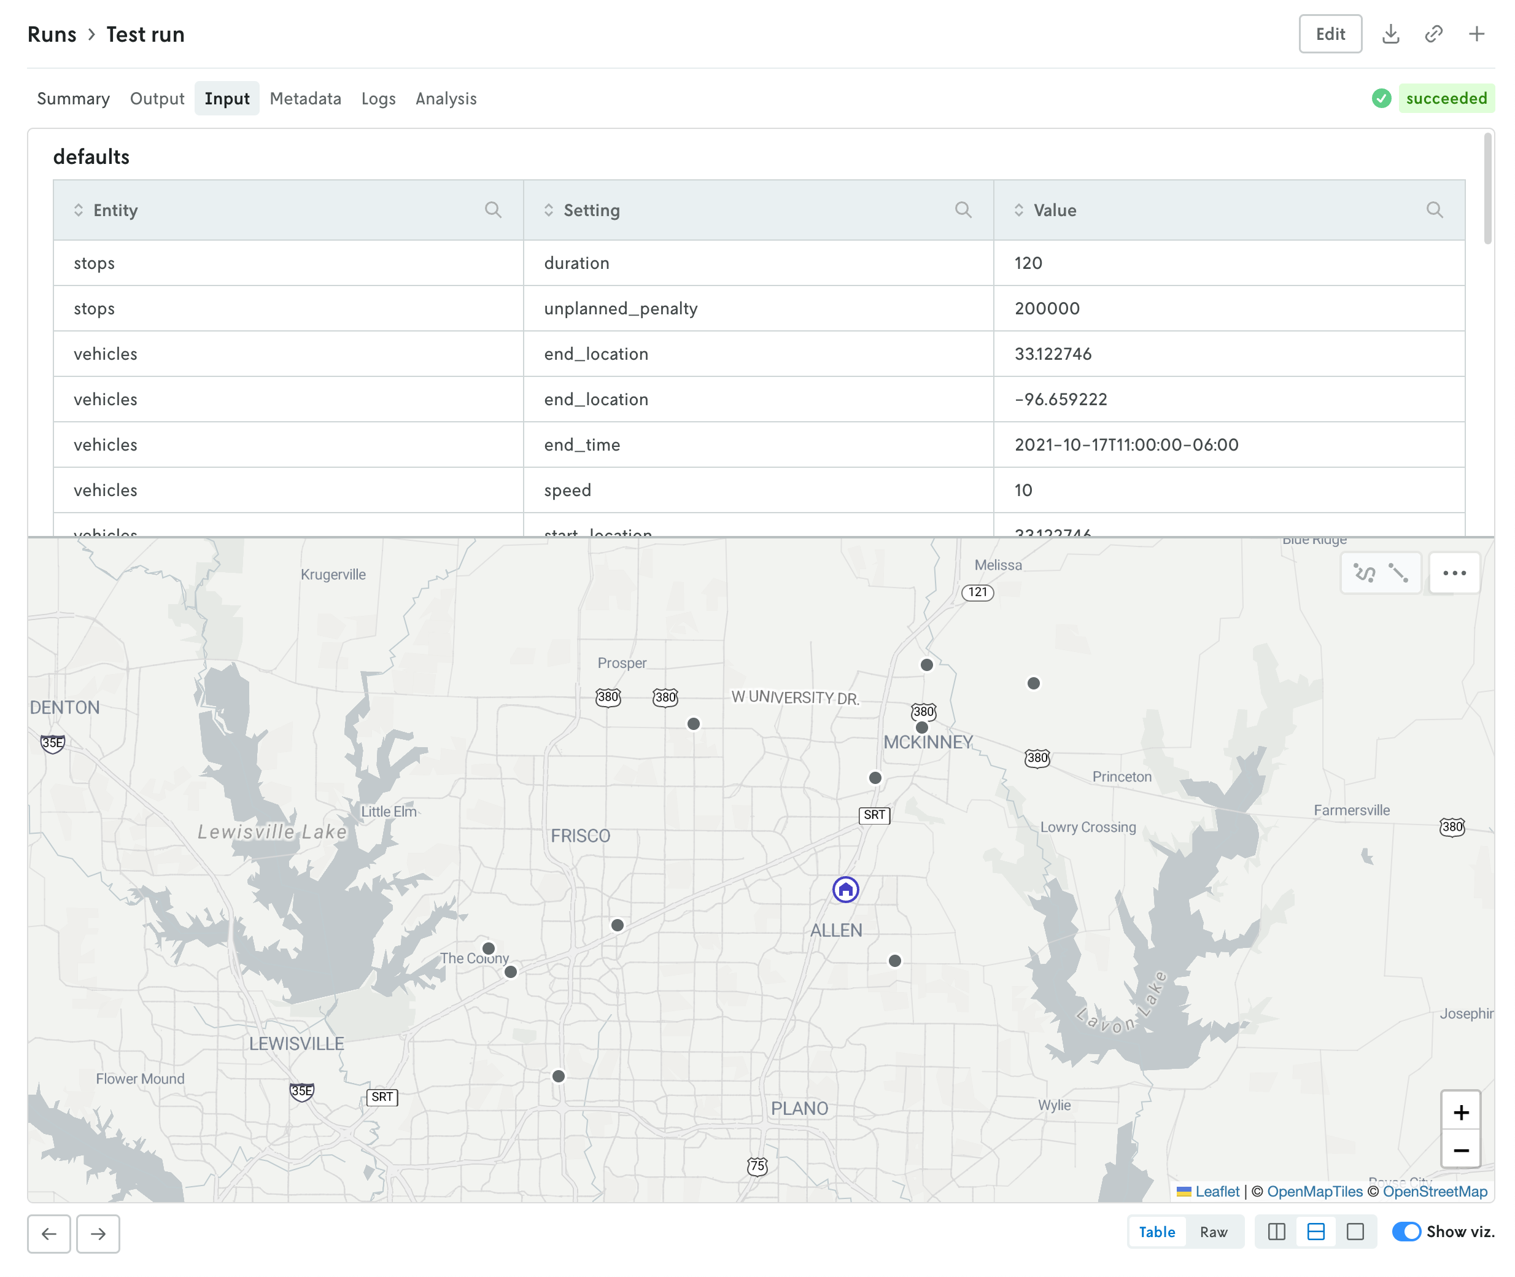Open the map options ellipsis menu
This screenshot has width=1515, height=1277.
click(1454, 572)
